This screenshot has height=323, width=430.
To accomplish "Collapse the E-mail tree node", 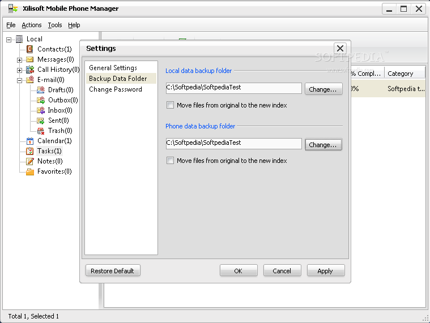I will click(19, 80).
